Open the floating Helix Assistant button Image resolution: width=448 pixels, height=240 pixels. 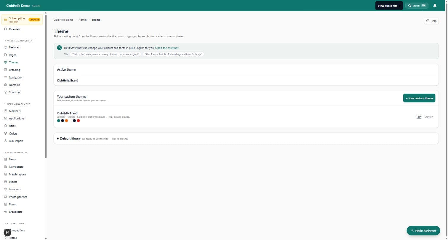[x=423, y=231]
